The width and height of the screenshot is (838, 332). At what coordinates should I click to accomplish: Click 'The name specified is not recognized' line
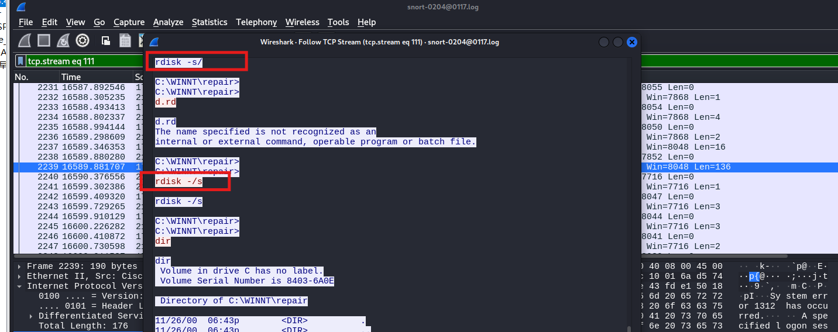(x=266, y=132)
